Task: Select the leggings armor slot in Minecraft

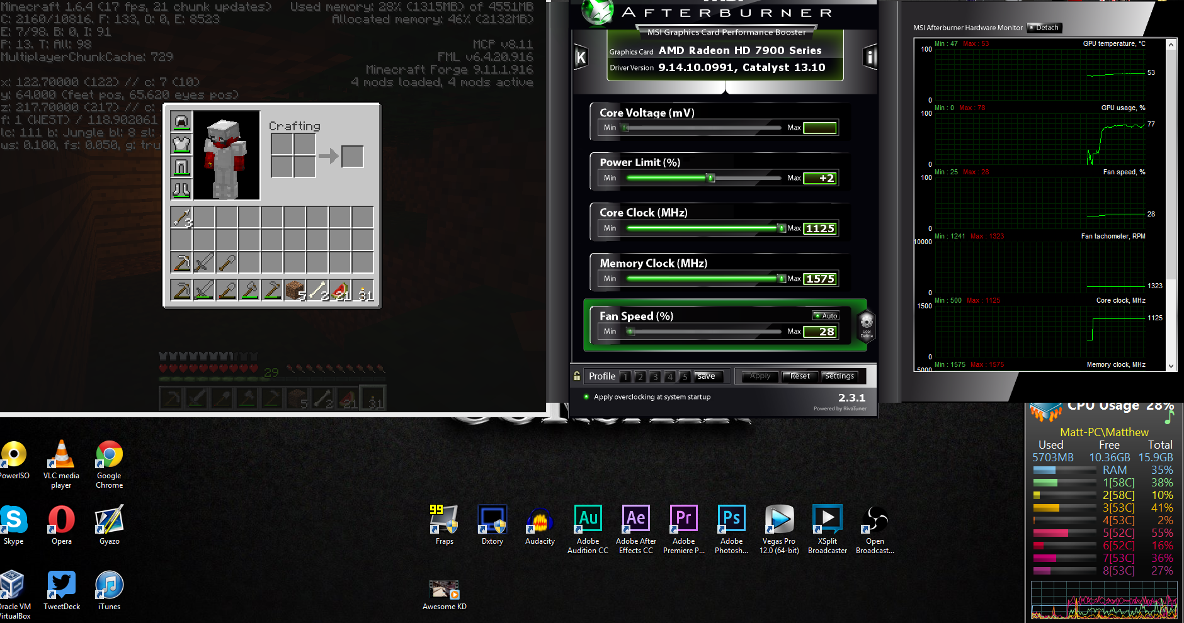Action: [181, 167]
